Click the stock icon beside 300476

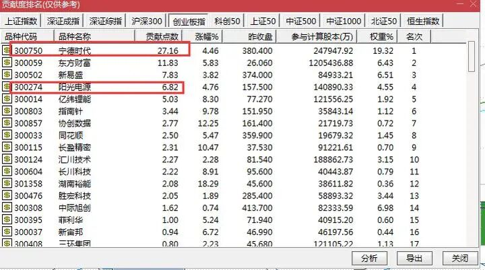point(7,195)
